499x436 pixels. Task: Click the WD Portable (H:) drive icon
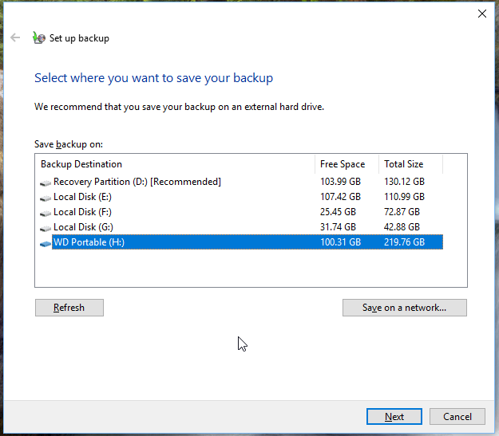coord(46,243)
